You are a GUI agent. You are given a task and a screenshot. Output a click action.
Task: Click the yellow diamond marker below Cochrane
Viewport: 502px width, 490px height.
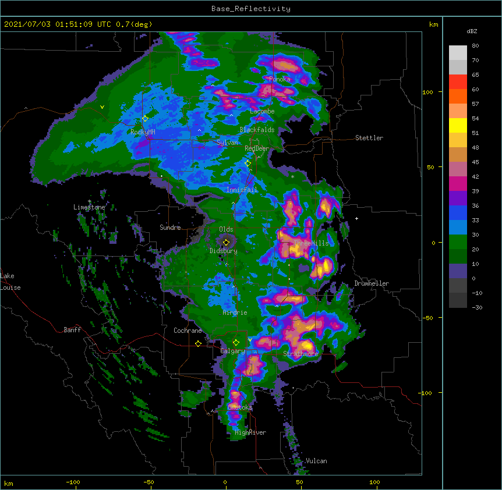click(x=198, y=343)
